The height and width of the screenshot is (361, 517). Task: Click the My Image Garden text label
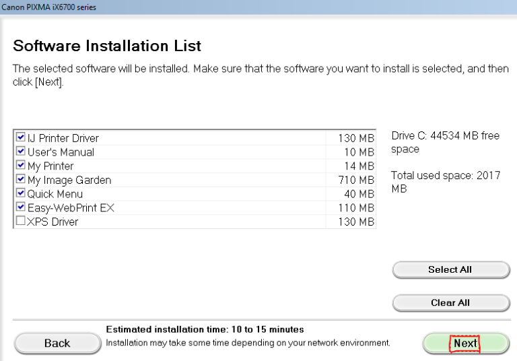tap(69, 180)
